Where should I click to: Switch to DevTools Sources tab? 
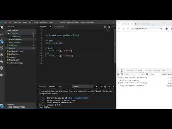pos(148,71)
